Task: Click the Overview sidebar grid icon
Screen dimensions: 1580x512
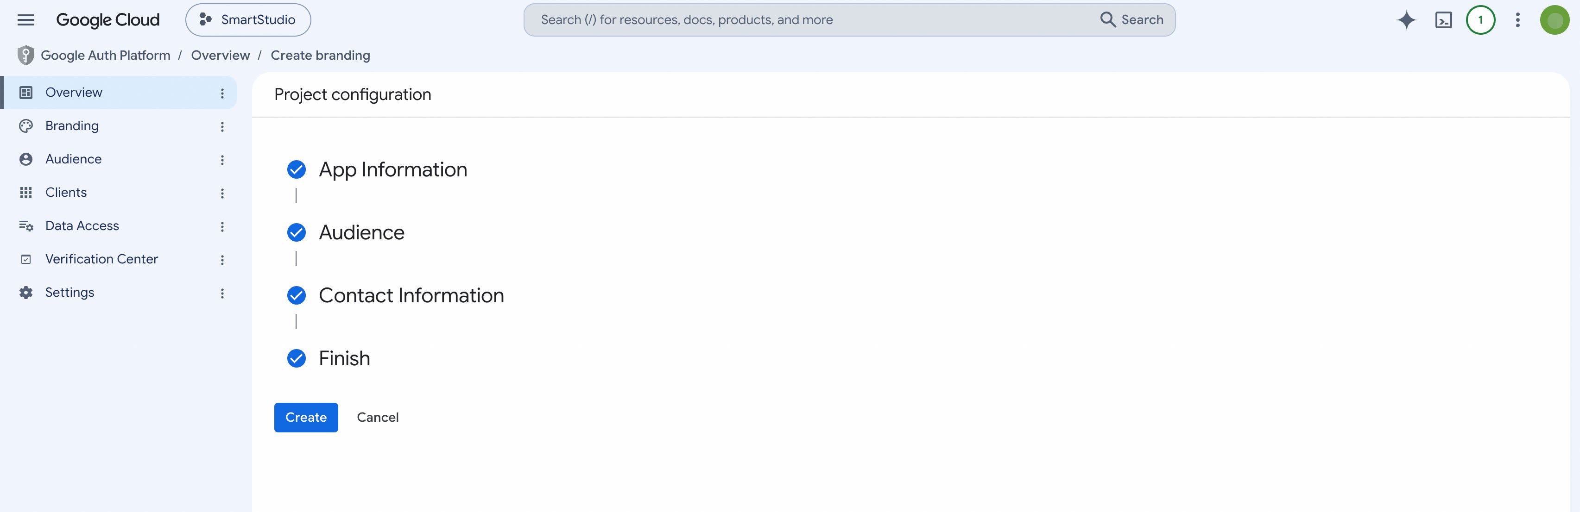Action: click(26, 93)
